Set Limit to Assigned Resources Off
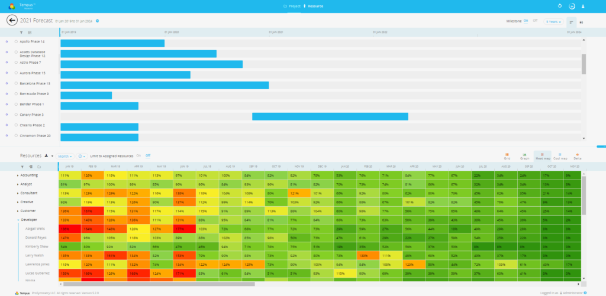This screenshot has width=606, height=296. click(147, 156)
